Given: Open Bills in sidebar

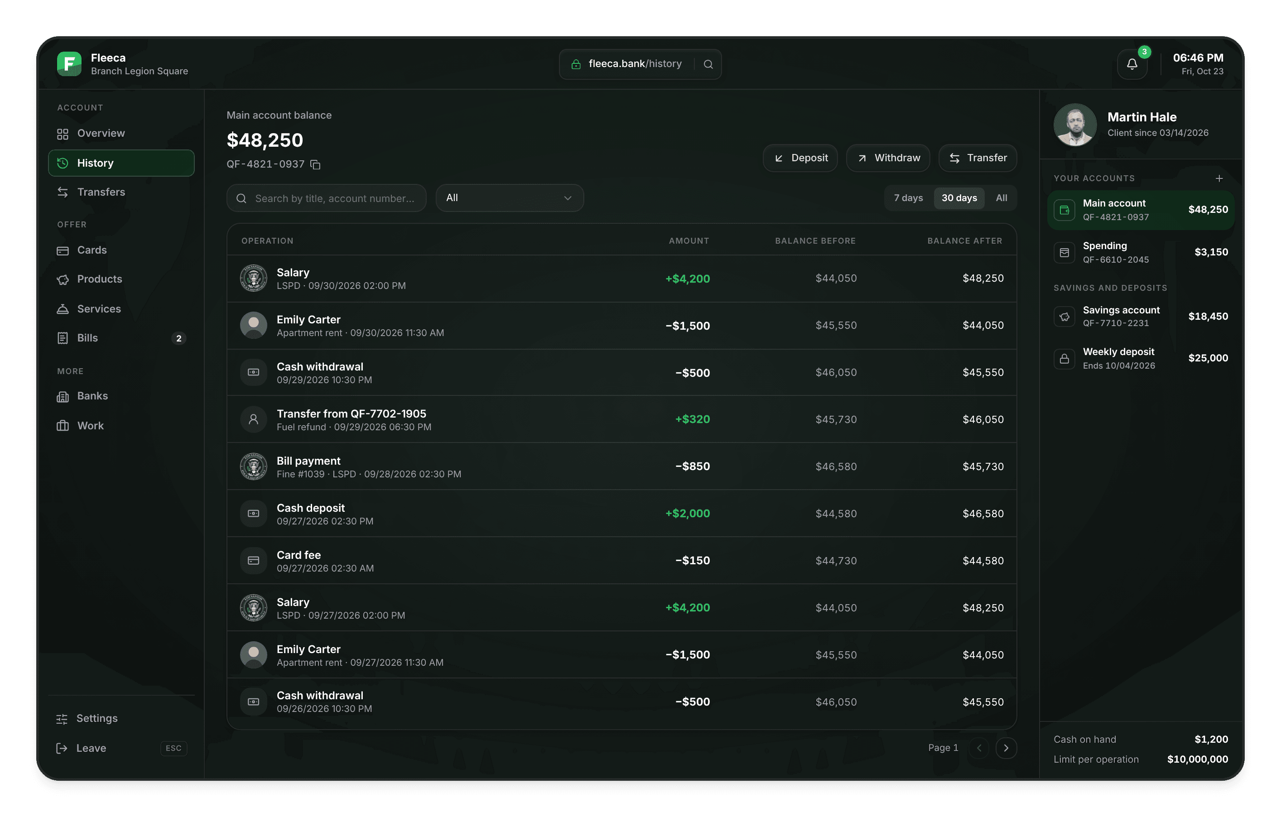Looking at the screenshot, I should (121, 338).
